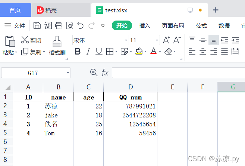Expand quick access toolbar customization arrow

click(103, 25)
